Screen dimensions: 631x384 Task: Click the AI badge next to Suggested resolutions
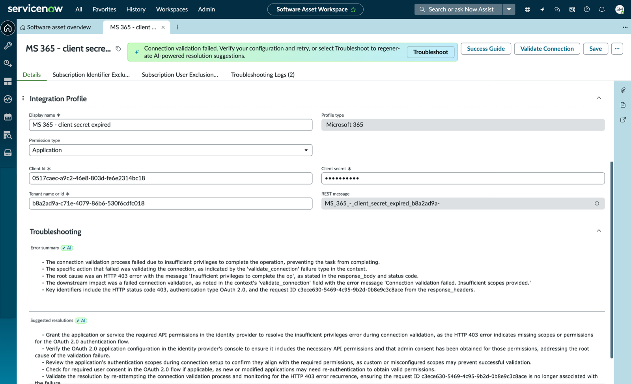(x=81, y=321)
